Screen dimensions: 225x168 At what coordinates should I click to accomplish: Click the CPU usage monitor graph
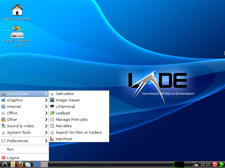[x=179, y=165]
